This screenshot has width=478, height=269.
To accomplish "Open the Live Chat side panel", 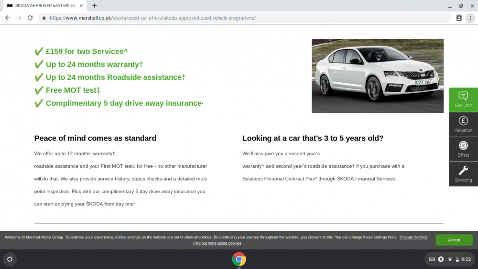I will click(x=463, y=99).
